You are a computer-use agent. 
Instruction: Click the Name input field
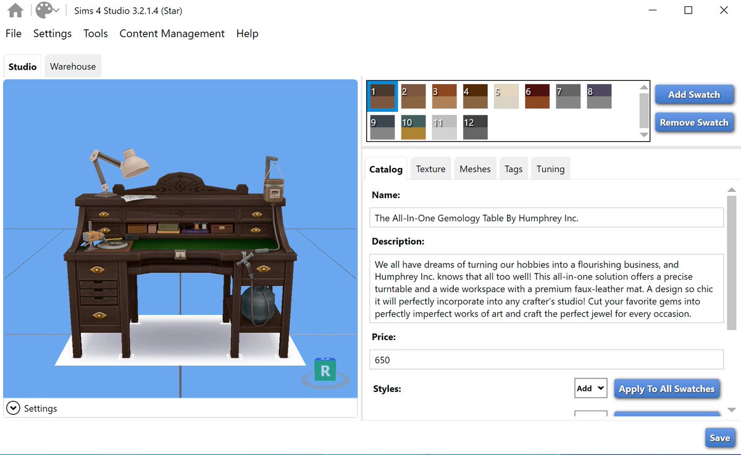(546, 217)
